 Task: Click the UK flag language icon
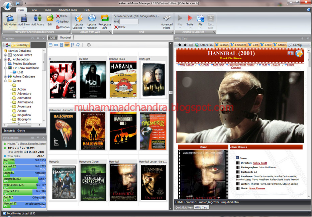(290, 53)
